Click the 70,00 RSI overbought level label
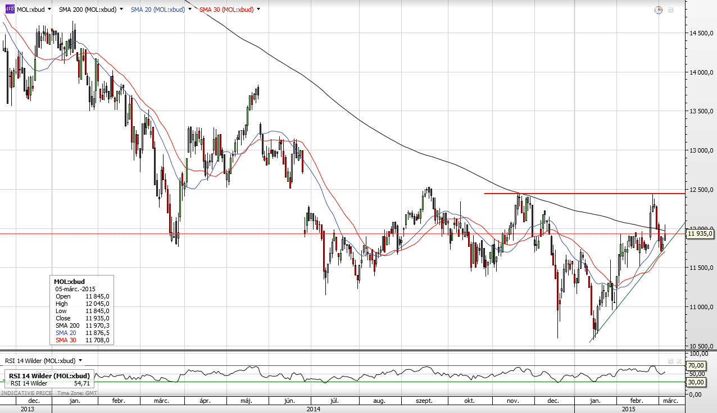 pos(696,365)
